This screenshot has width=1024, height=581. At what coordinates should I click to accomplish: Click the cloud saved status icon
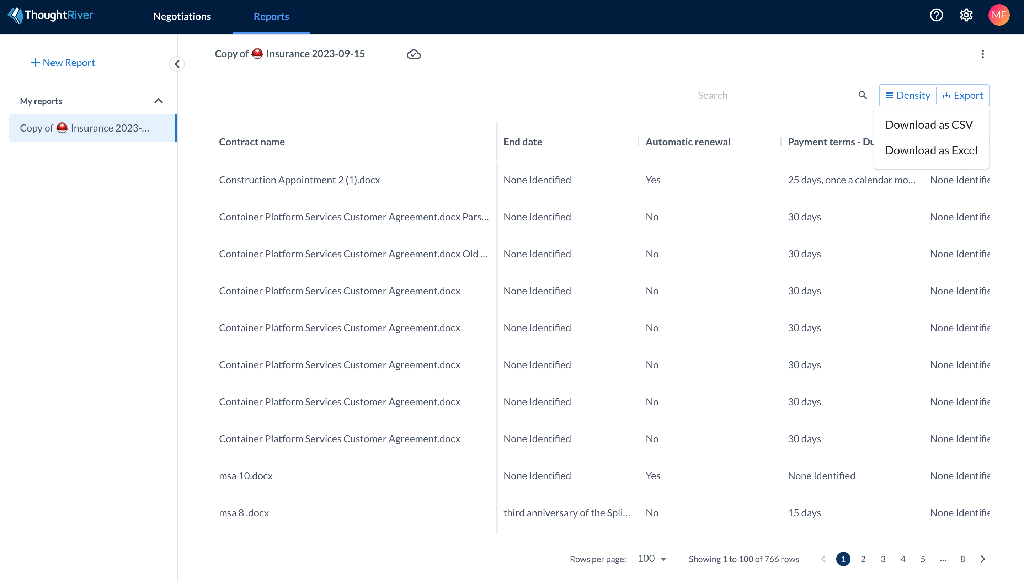pyautogui.click(x=414, y=54)
